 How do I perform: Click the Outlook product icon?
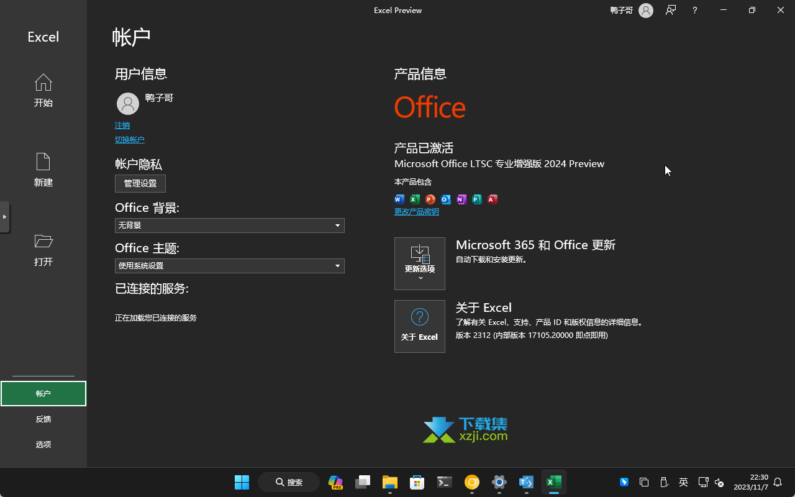[446, 199]
